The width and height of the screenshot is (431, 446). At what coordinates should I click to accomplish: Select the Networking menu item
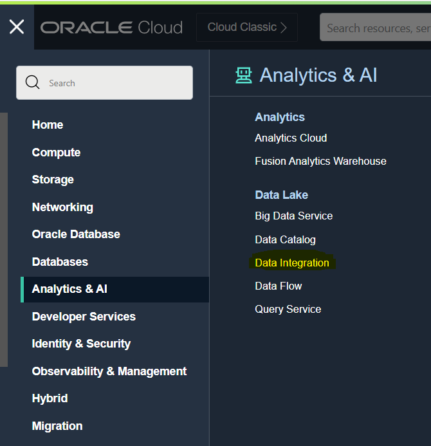[62, 207]
